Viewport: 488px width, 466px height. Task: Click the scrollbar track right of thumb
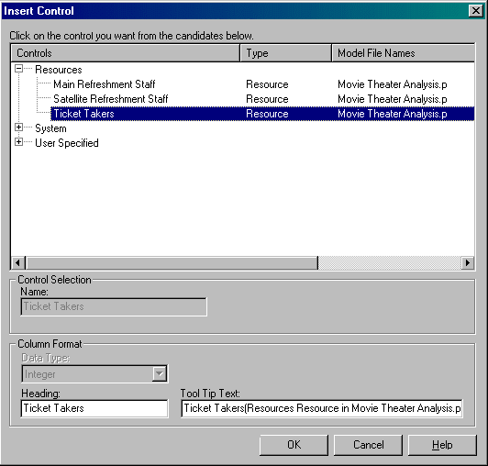[x=390, y=263]
